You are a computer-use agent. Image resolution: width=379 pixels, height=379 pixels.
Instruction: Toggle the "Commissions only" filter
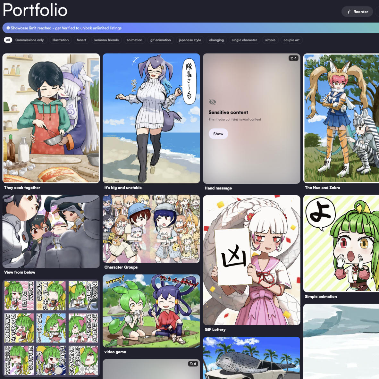pos(29,40)
